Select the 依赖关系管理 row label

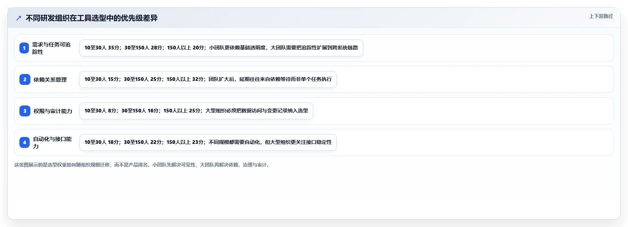click(x=50, y=79)
